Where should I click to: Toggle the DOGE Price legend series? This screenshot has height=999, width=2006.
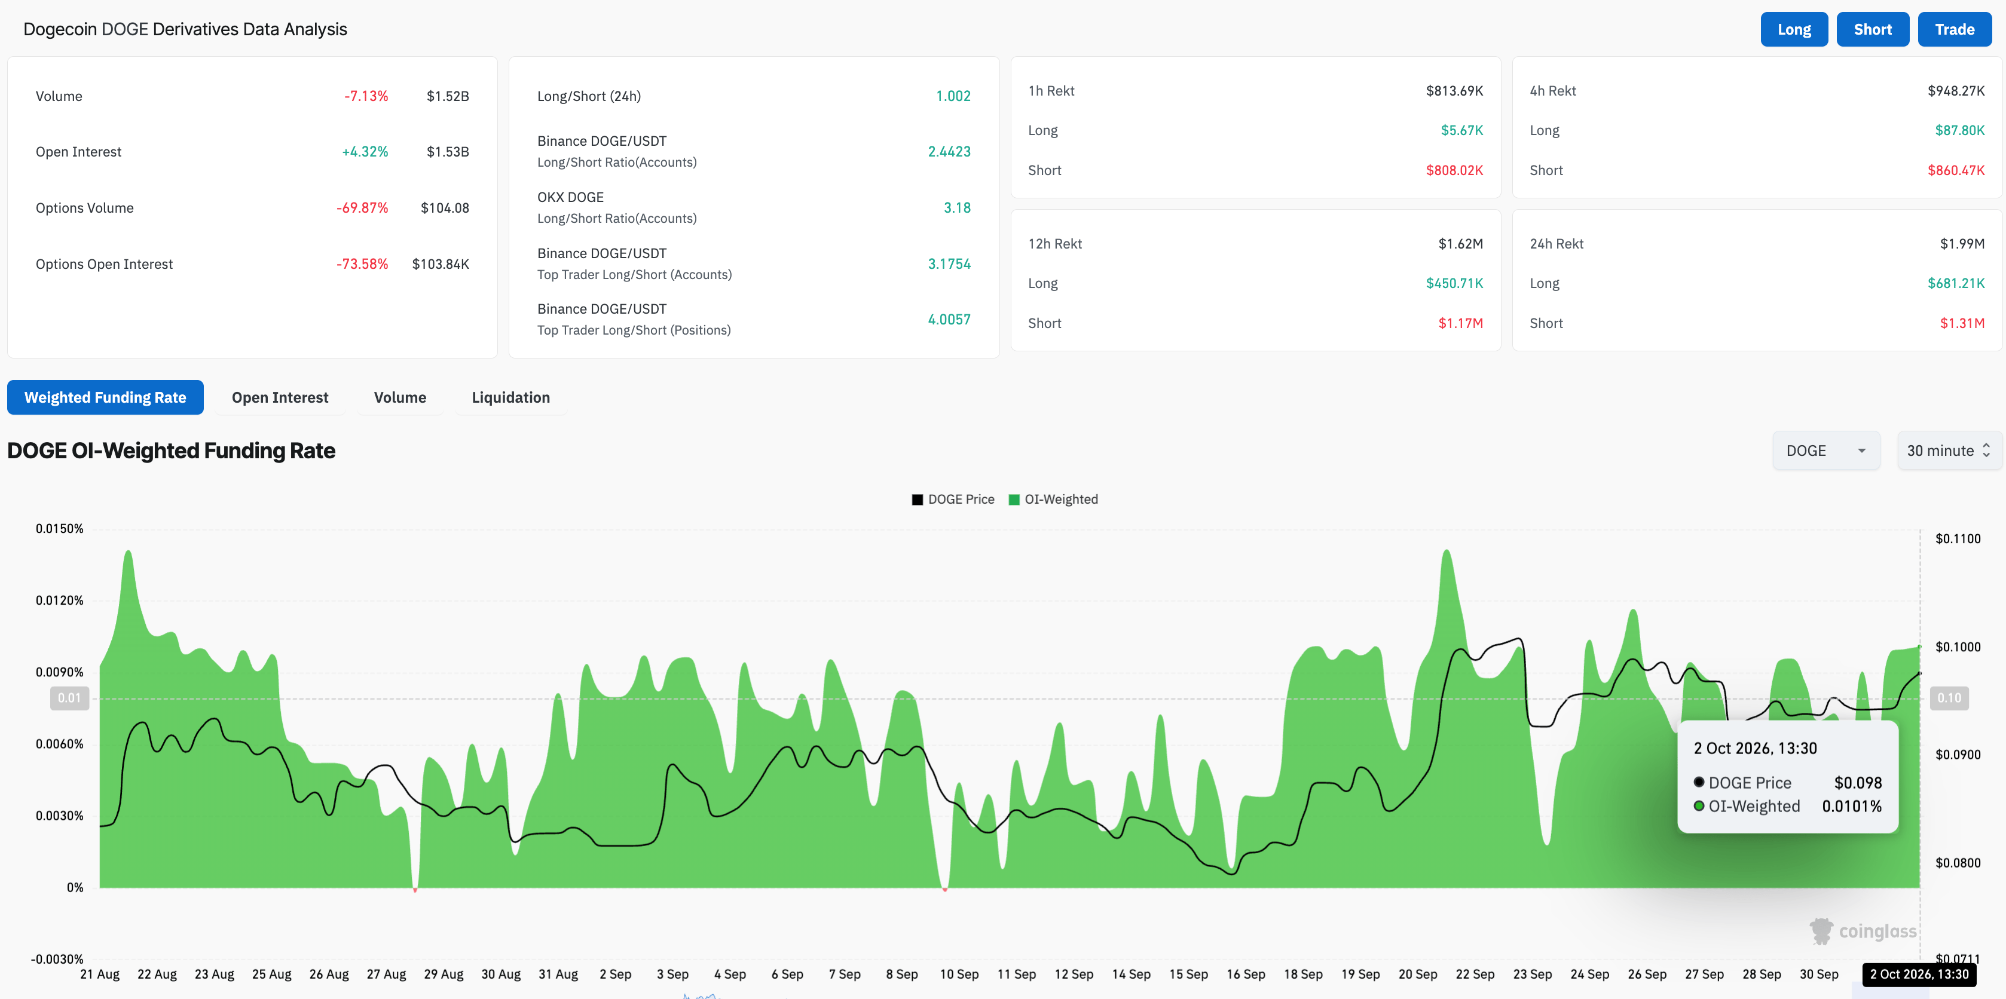click(x=953, y=499)
